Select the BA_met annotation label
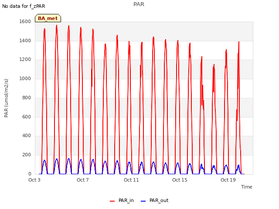 tap(48, 18)
